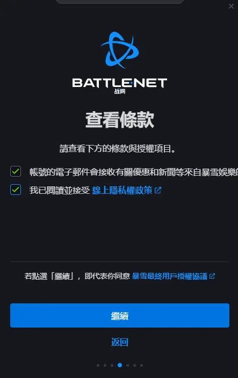Click the email offers label starting 帳號的電子郵件

click(x=134, y=172)
